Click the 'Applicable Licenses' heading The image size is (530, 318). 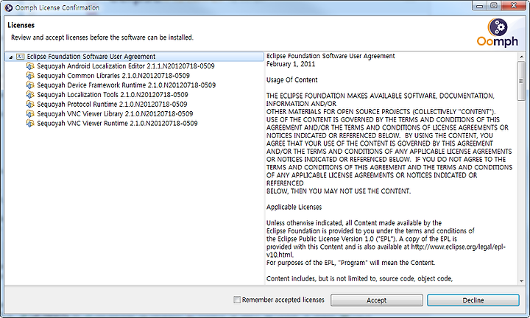pos(294,207)
